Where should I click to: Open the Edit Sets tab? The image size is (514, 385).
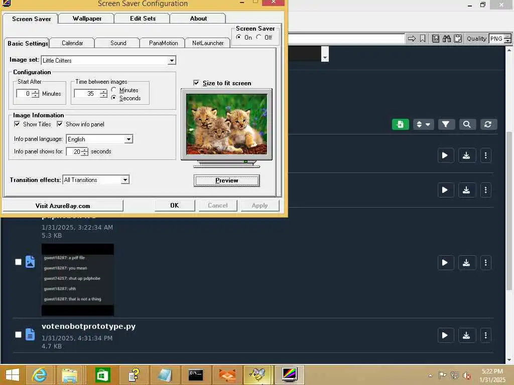click(x=143, y=19)
